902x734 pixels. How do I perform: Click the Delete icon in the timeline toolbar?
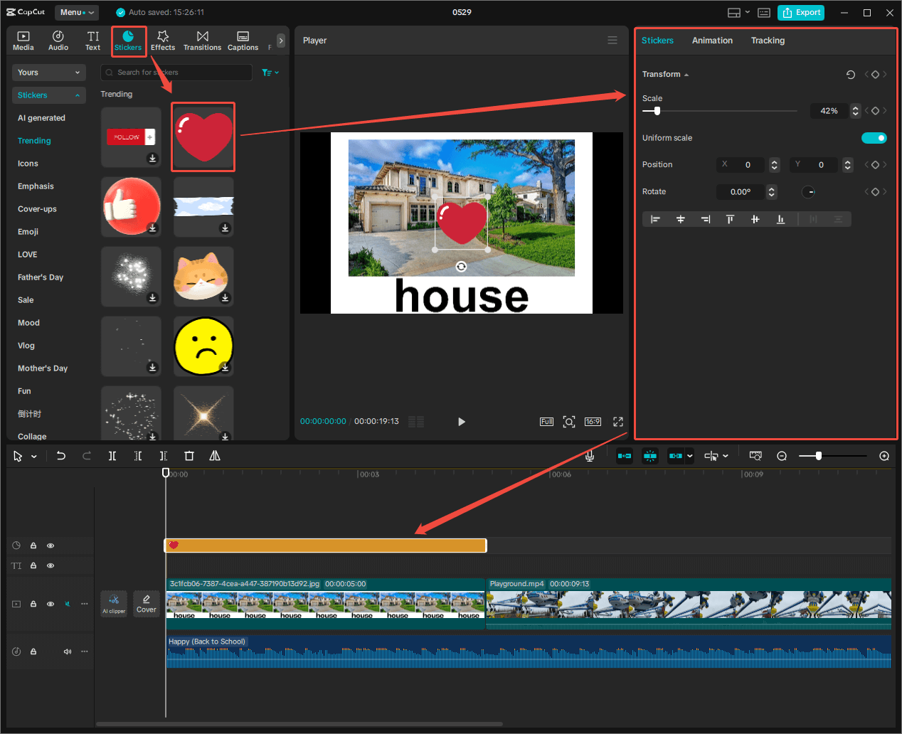(x=189, y=456)
